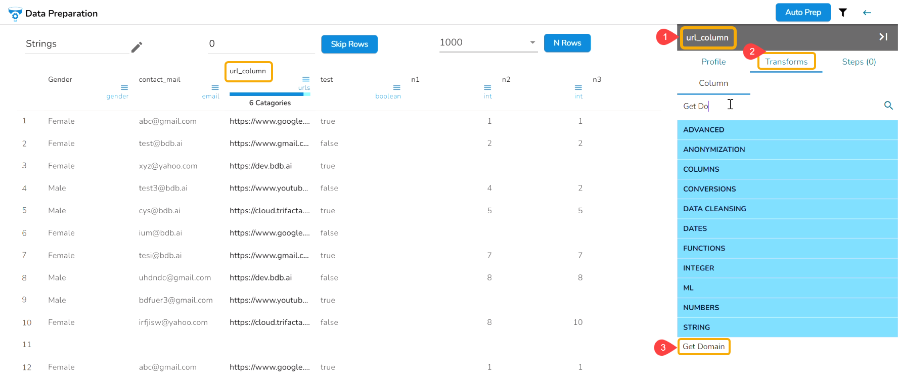Open test column menu icon

[x=396, y=87]
